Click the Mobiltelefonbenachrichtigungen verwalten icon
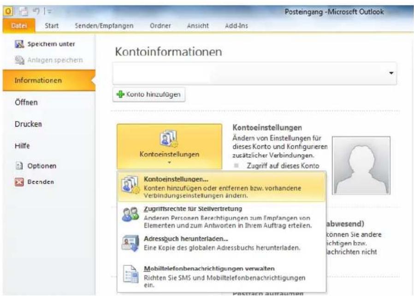The height and width of the screenshot is (296, 414). 130,274
